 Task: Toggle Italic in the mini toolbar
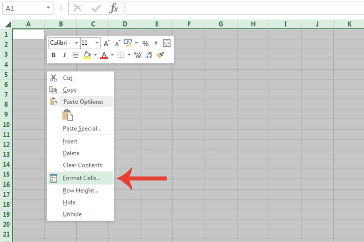pyautogui.click(x=64, y=55)
